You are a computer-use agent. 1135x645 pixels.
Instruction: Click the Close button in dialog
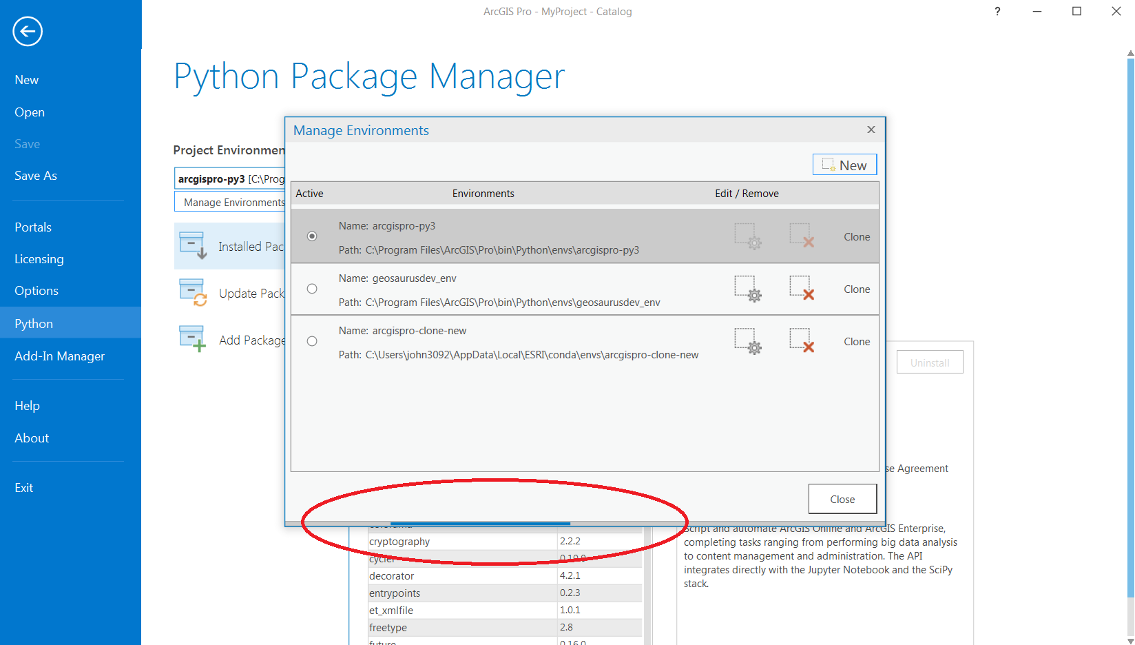842,499
